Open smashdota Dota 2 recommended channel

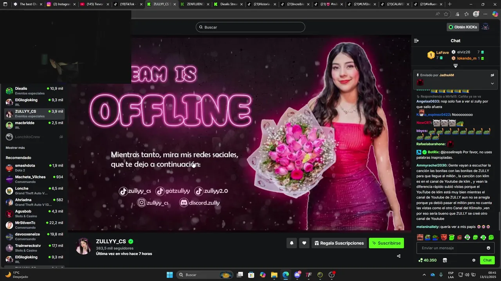point(34,168)
